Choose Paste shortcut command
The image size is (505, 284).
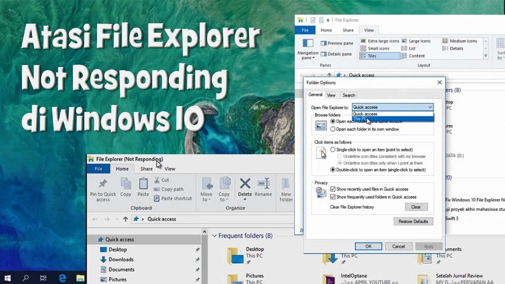click(173, 198)
